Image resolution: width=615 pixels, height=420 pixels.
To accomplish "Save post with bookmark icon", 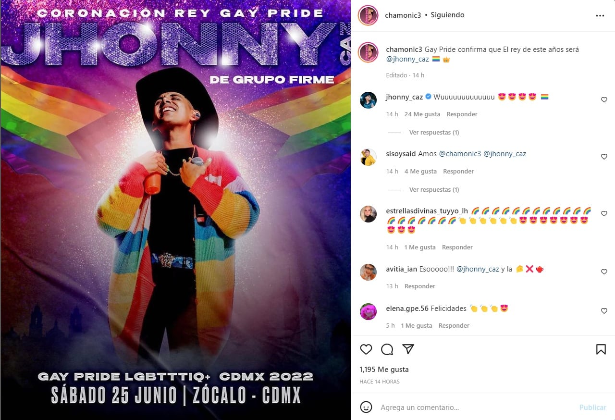I will (x=601, y=349).
